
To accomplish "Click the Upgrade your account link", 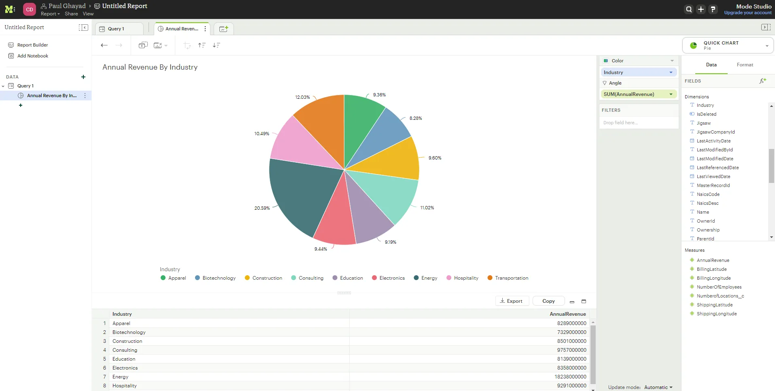I will [747, 13].
